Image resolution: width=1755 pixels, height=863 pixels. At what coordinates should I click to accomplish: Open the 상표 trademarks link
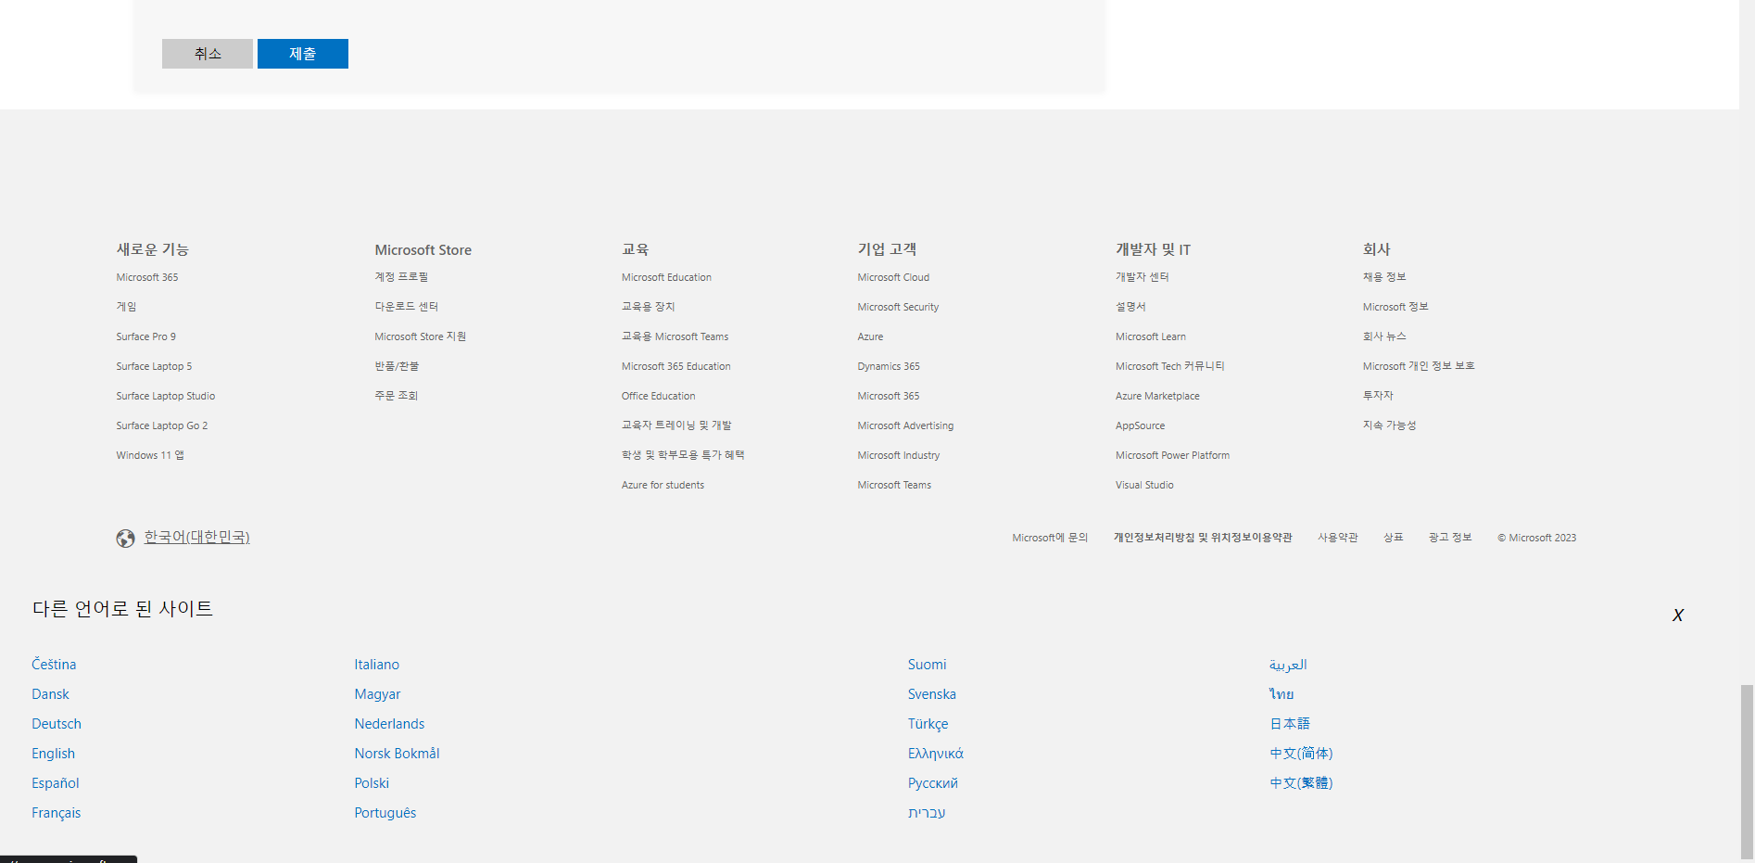[x=1394, y=538]
